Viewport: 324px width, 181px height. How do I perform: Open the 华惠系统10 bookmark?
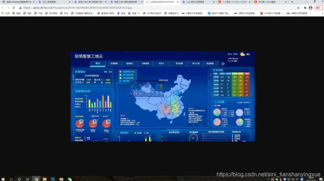(x=171, y=13)
